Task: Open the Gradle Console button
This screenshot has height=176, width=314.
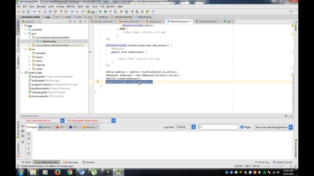Action: pyautogui.click(x=283, y=162)
